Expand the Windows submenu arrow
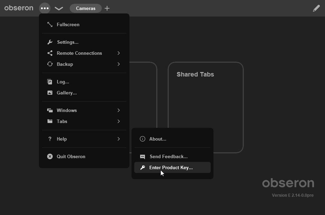 (x=118, y=110)
